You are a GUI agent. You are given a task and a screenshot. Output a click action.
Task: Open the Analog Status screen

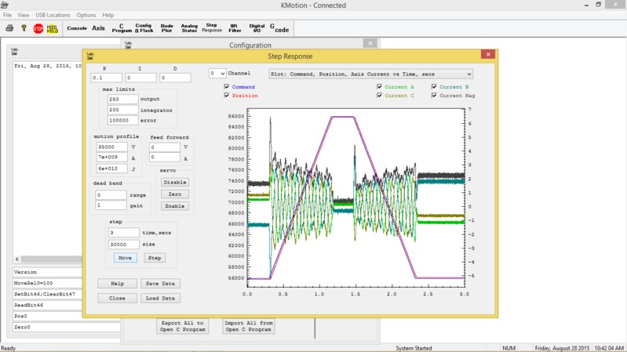click(189, 28)
